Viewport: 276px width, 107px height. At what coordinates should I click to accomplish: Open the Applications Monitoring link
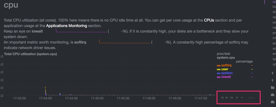coord(66,26)
